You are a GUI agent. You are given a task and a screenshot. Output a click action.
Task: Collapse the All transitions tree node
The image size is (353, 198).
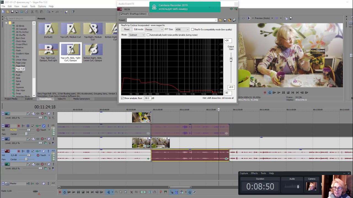click(6, 23)
